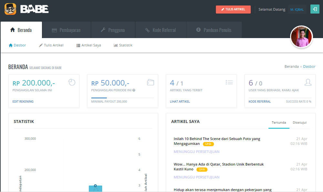Select the Tertunda tab in Artikel Saya

coord(279,123)
